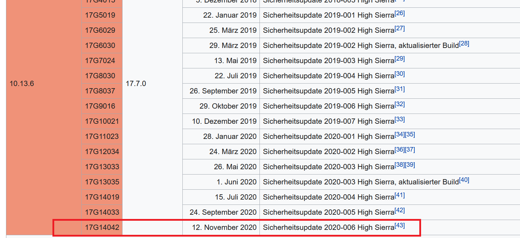
Task: Click the 10.13.6 version cell
Action: pyautogui.click(x=22, y=84)
